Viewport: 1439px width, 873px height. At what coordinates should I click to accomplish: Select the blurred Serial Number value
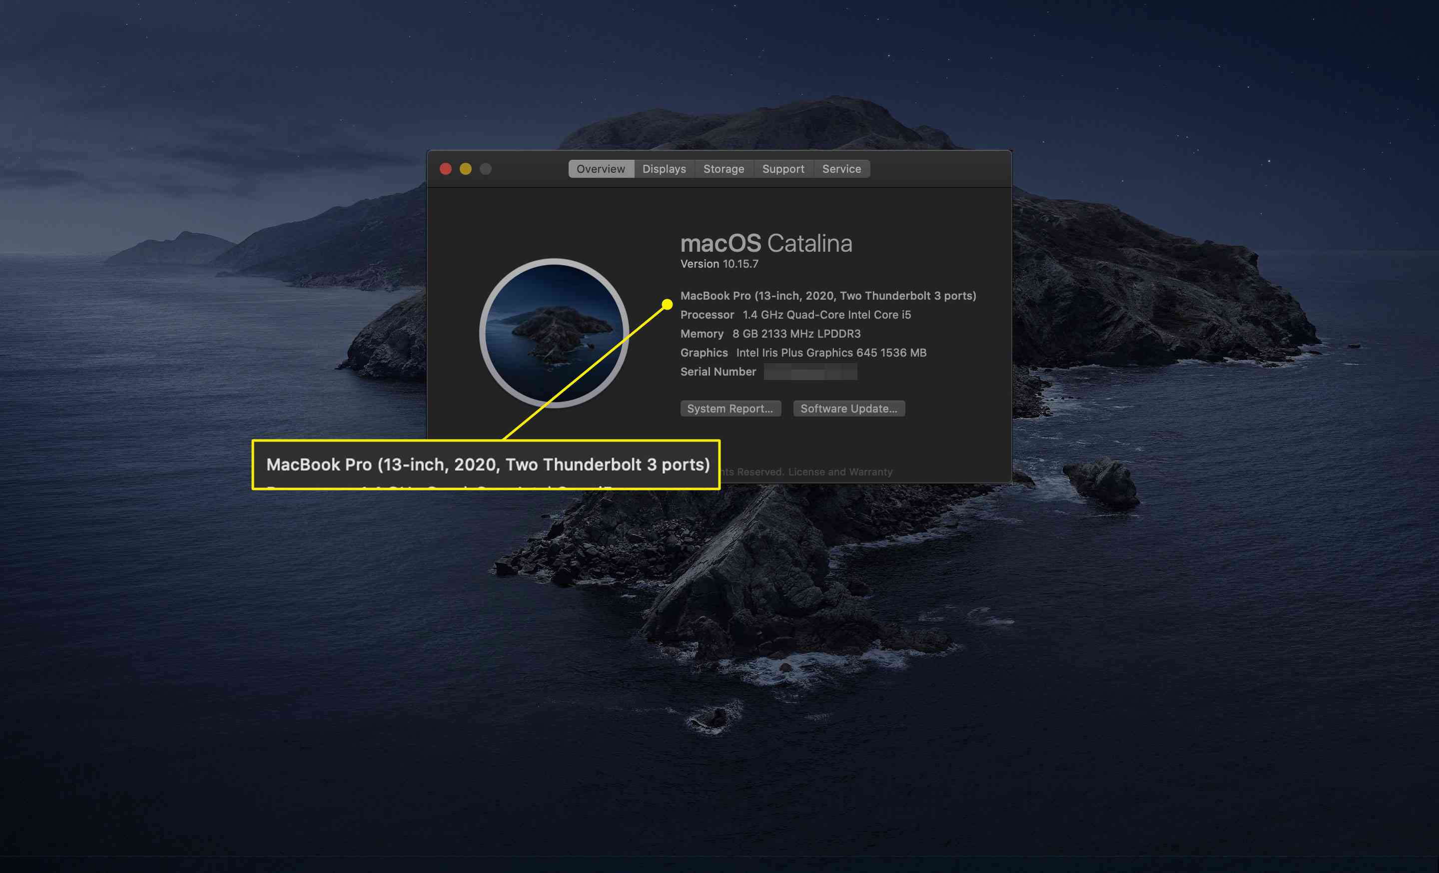(810, 372)
